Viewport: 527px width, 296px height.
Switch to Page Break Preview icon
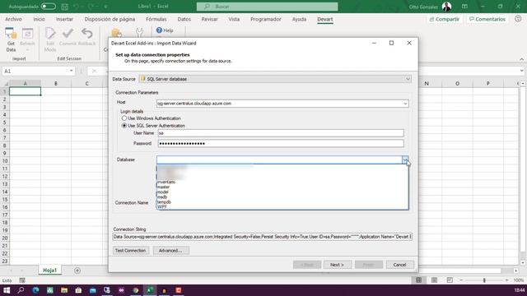450,280
